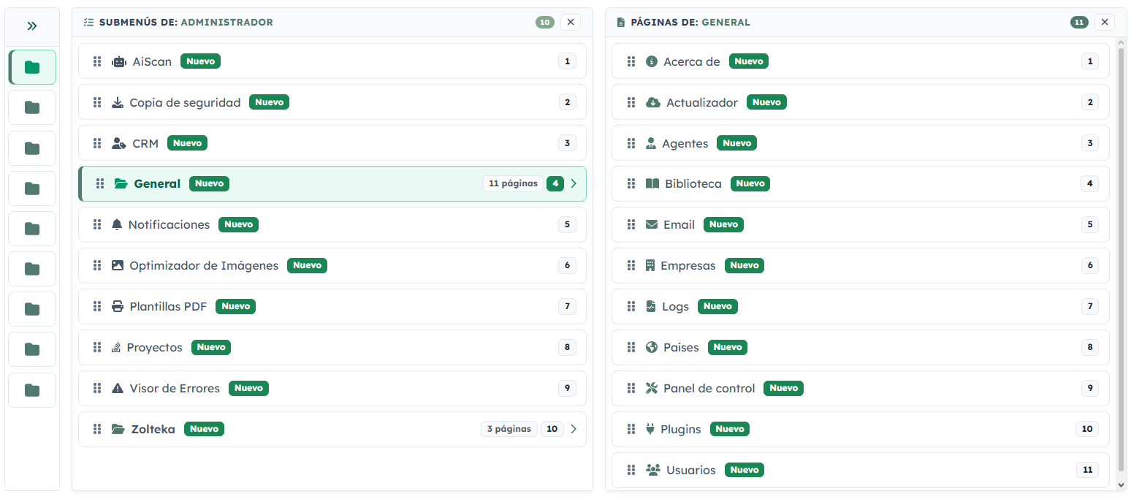Collapse the General submenu chevron
1131x502 pixels.
(574, 183)
